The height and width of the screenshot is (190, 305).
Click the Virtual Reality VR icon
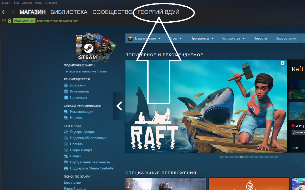(x=66, y=162)
